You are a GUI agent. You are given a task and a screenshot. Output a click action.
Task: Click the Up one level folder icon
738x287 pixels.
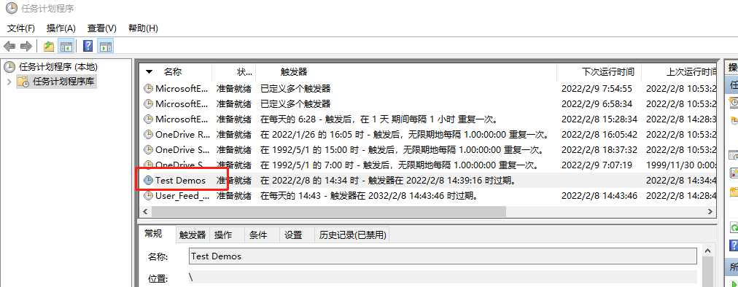tap(48, 46)
